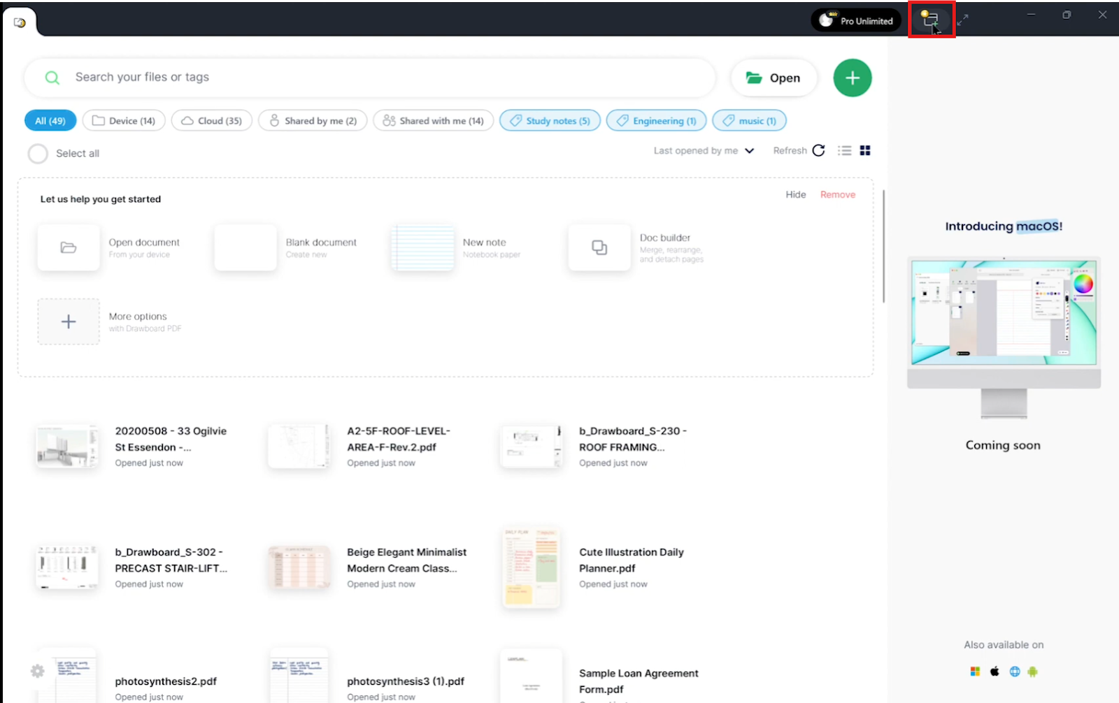Minimize the Drawboard PDF window
Viewport: 1119px width, 703px height.
click(x=1031, y=15)
